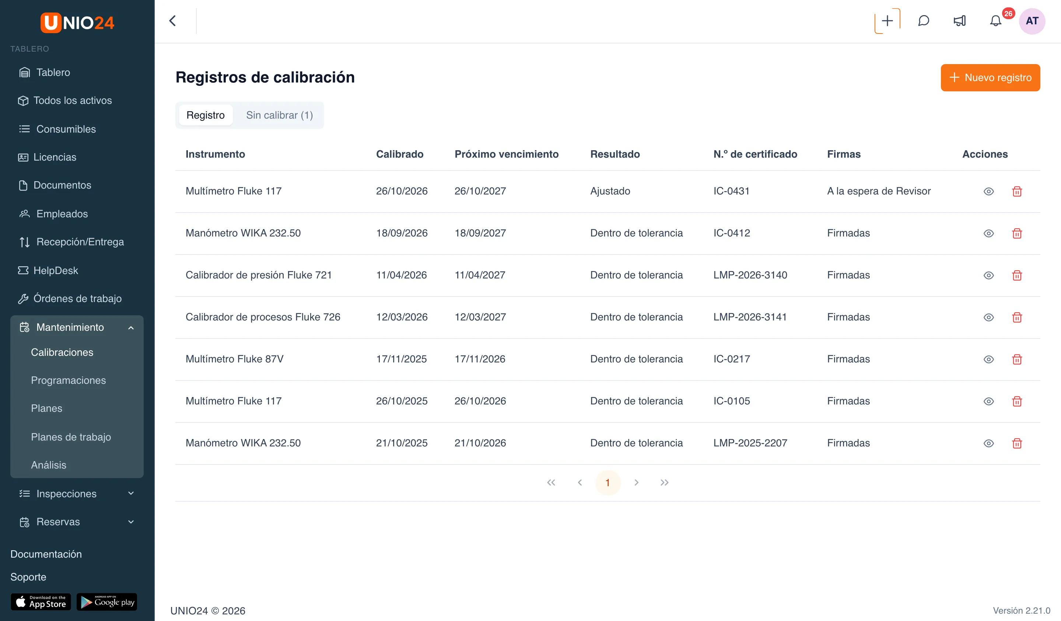Collapse the Mantenimiento menu
The width and height of the screenshot is (1061, 621).
pyautogui.click(x=77, y=327)
